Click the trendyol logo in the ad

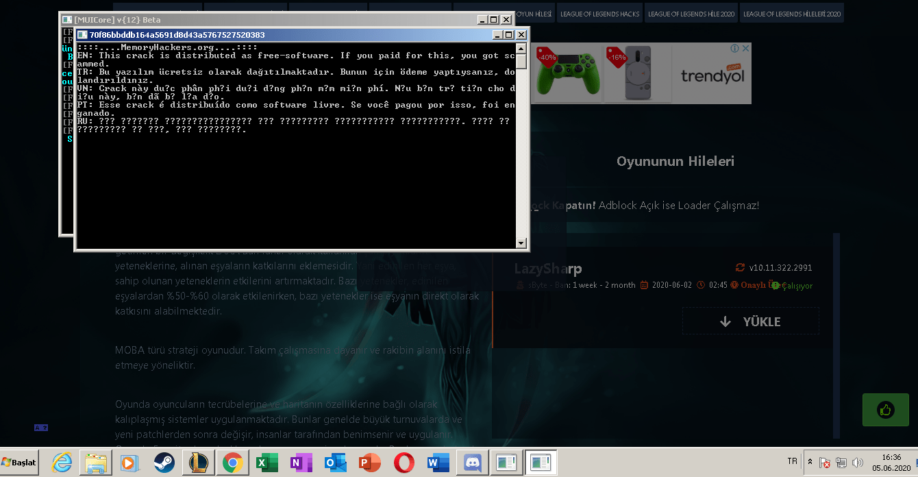[x=712, y=74]
